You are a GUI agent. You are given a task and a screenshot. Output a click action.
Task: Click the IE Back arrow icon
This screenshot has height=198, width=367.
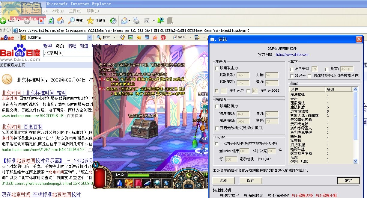tap(3, 21)
